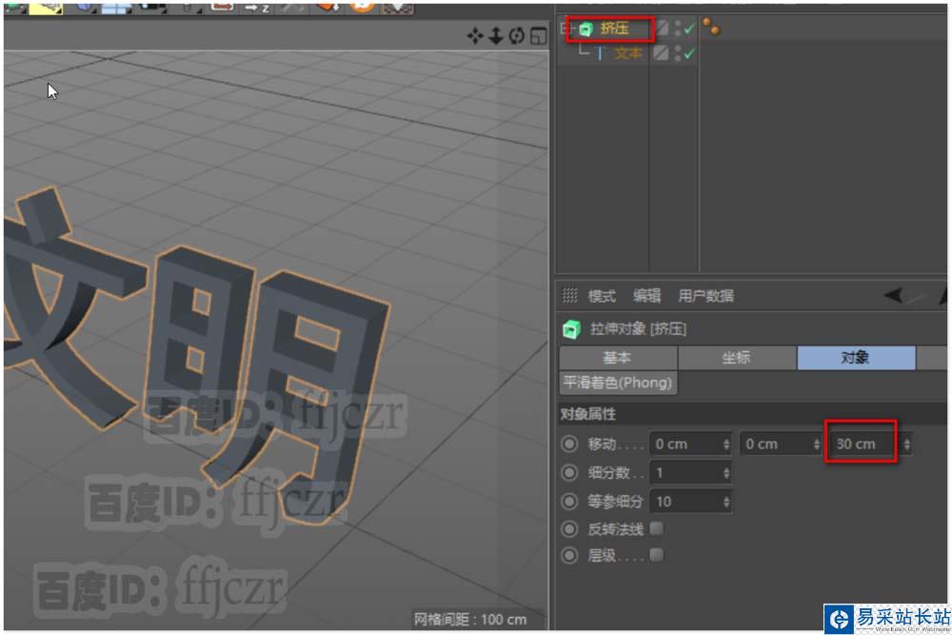952x635 pixels.
Task: Disable the 挤压 object via its green checkmark
Action: pos(689,29)
